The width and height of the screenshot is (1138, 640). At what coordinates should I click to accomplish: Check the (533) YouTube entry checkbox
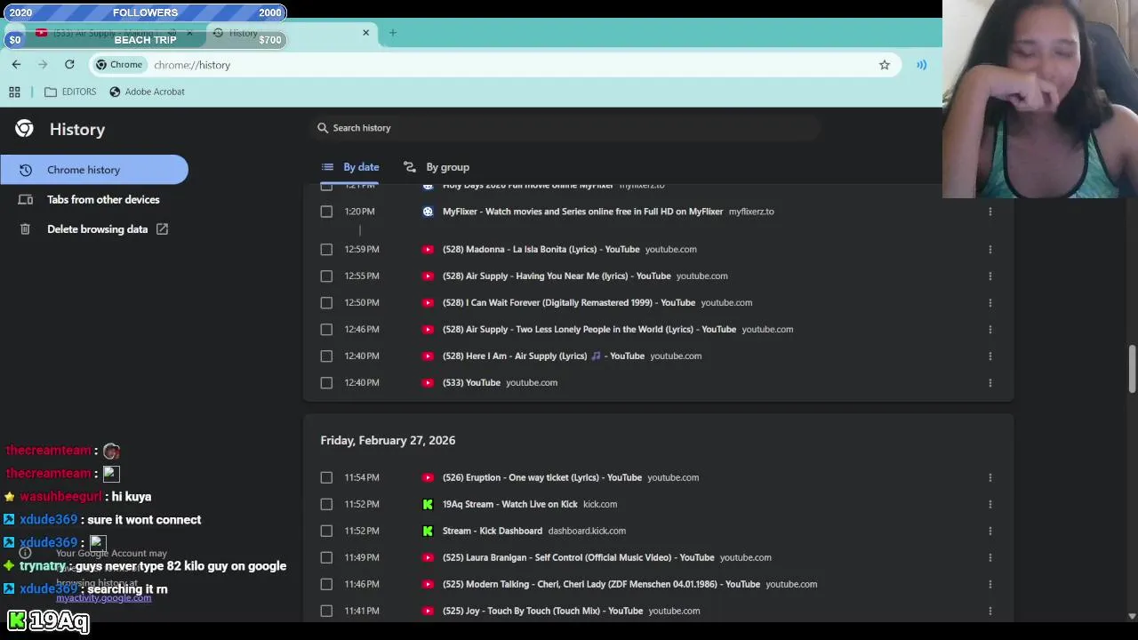click(x=326, y=383)
